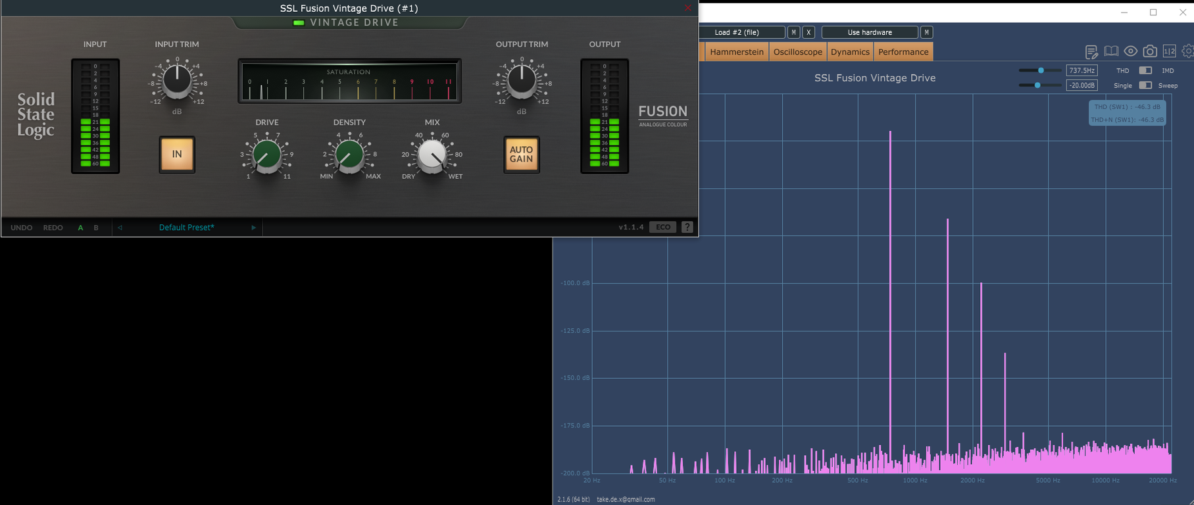The height and width of the screenshot is (505, 1194).
Task: Click the 1|2 channel split icon
Action: (x=1169, y=51)
